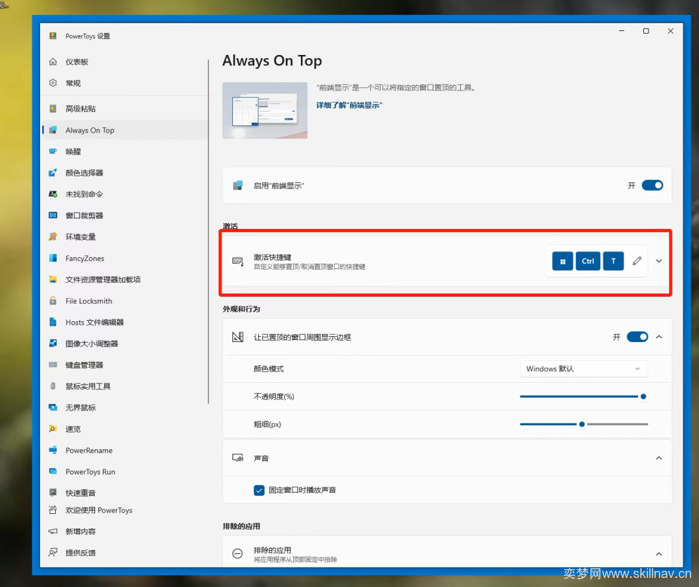Image resolution: width=699 pixels, height=587 pixels.
Task: Open the 鼠标实用工具 page
Action: [x=124, y=386]
